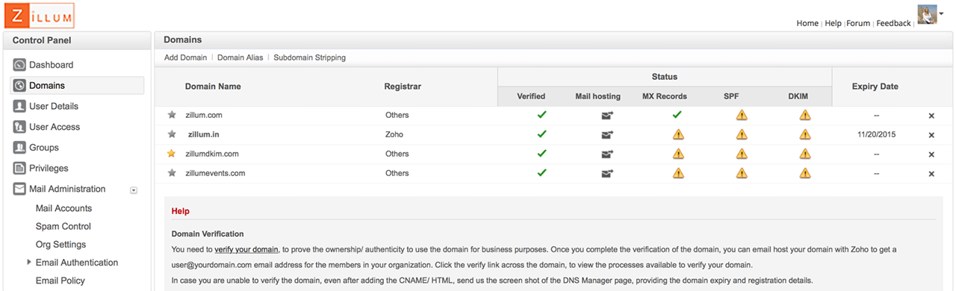Toggle the star for zillum.com
Viewport: 956px width, 291px height.
pos(172,115)
